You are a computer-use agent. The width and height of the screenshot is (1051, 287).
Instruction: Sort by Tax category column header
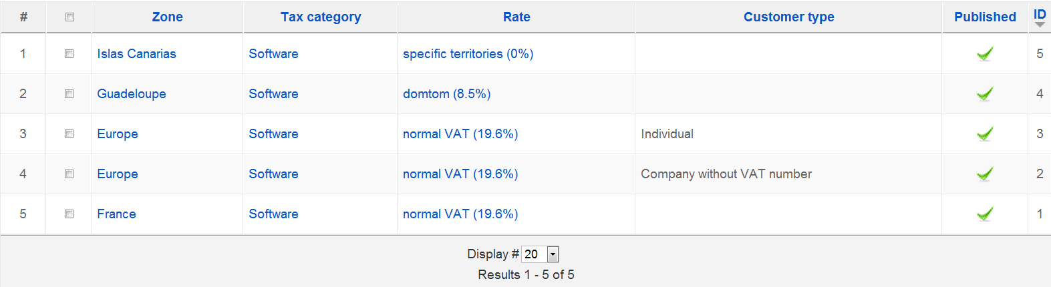321,17
